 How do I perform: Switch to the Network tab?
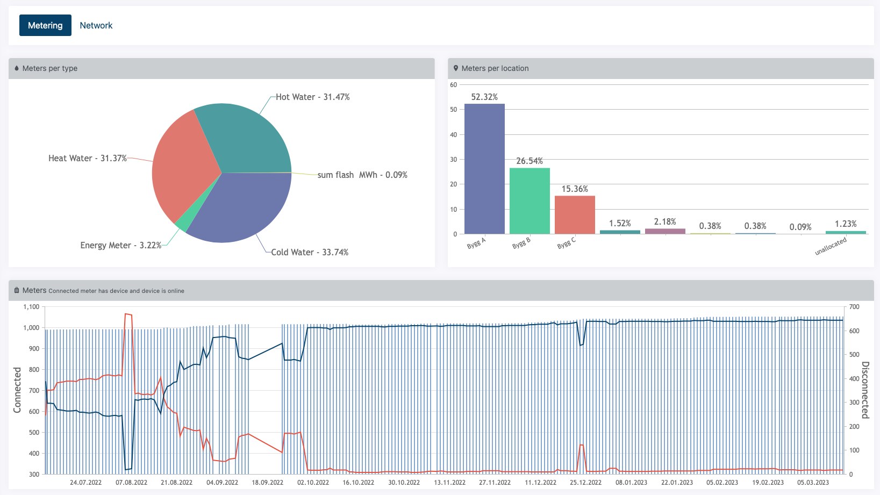(96, 25)
